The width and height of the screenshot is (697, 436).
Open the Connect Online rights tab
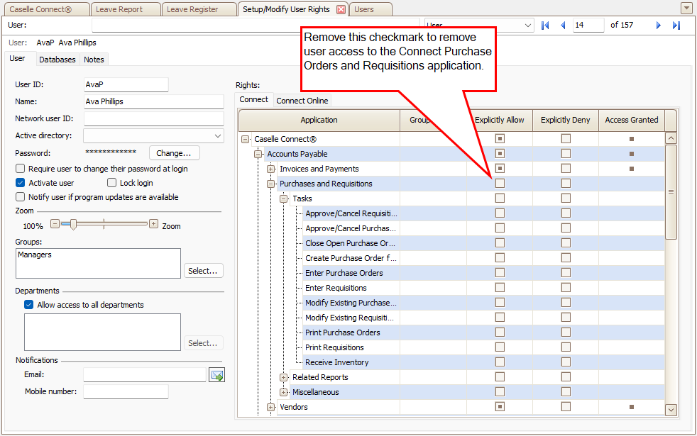pyautogui.click(x=302, y=101)
